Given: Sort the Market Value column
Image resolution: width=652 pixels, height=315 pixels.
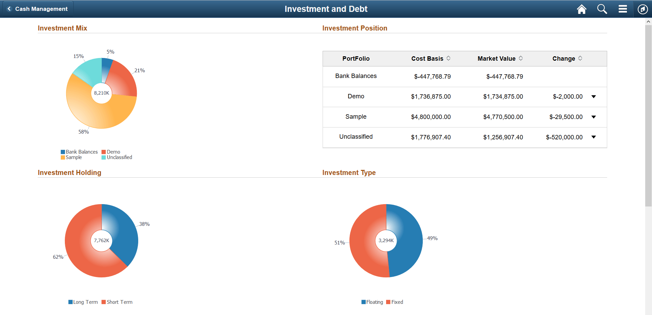Looking at the screenshot, I should [x=521, y=58].
